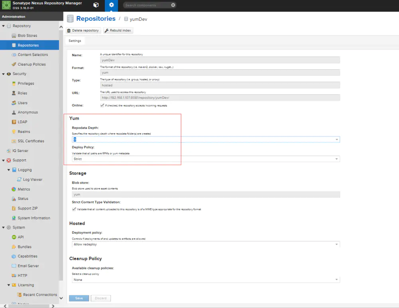Click the LDAP book icon
Image resolution: width=399 pixels, height=308 pixels.
click(x=14, y=122)
